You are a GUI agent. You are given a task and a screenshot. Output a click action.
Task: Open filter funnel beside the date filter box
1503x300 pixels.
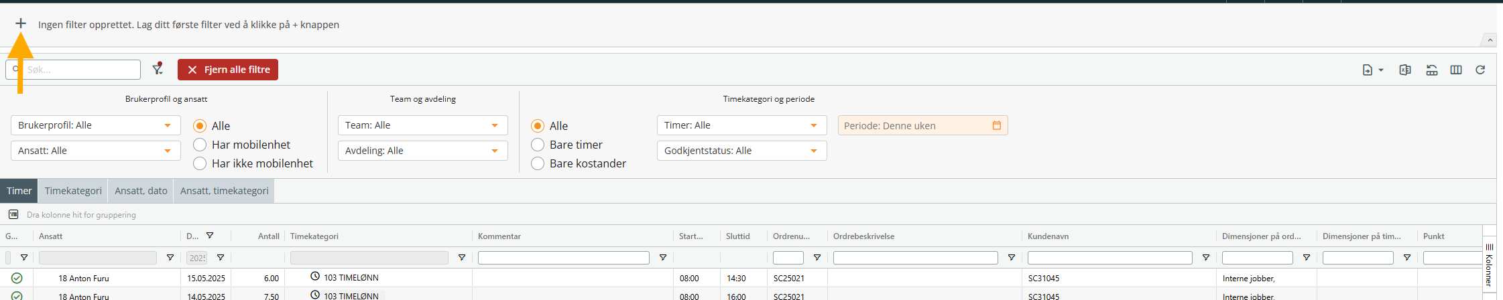click(x=220, y=258)
